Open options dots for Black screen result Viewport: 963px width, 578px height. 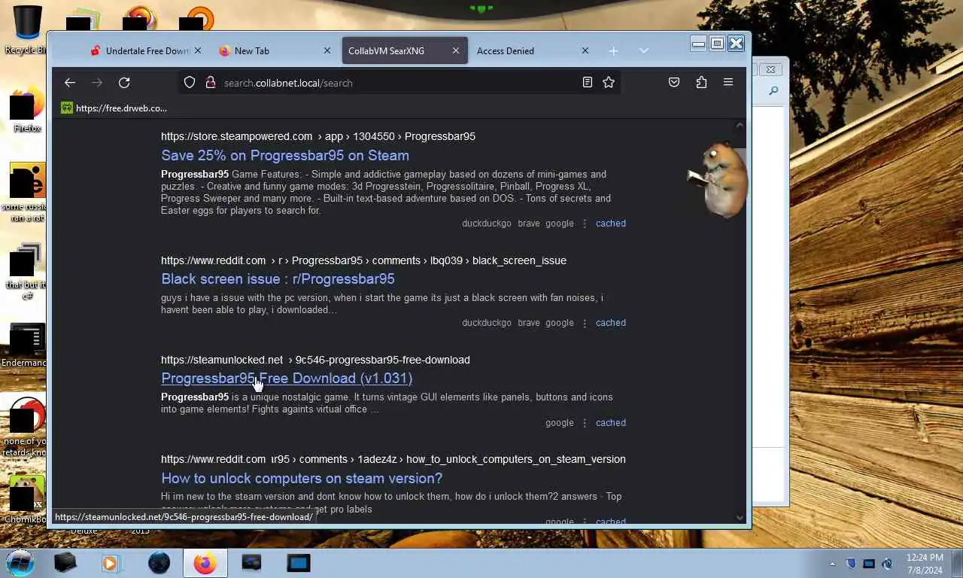tap(585, 323)
